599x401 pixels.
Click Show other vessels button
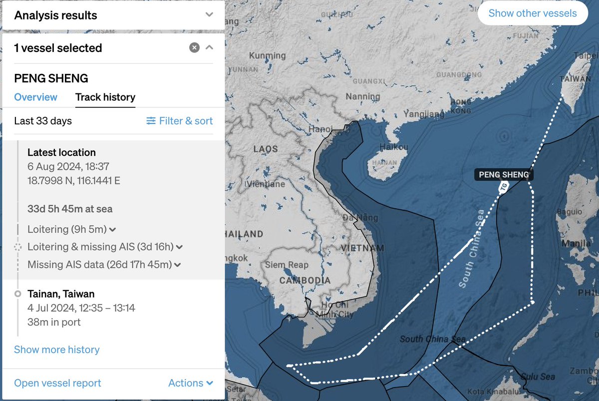533,13
